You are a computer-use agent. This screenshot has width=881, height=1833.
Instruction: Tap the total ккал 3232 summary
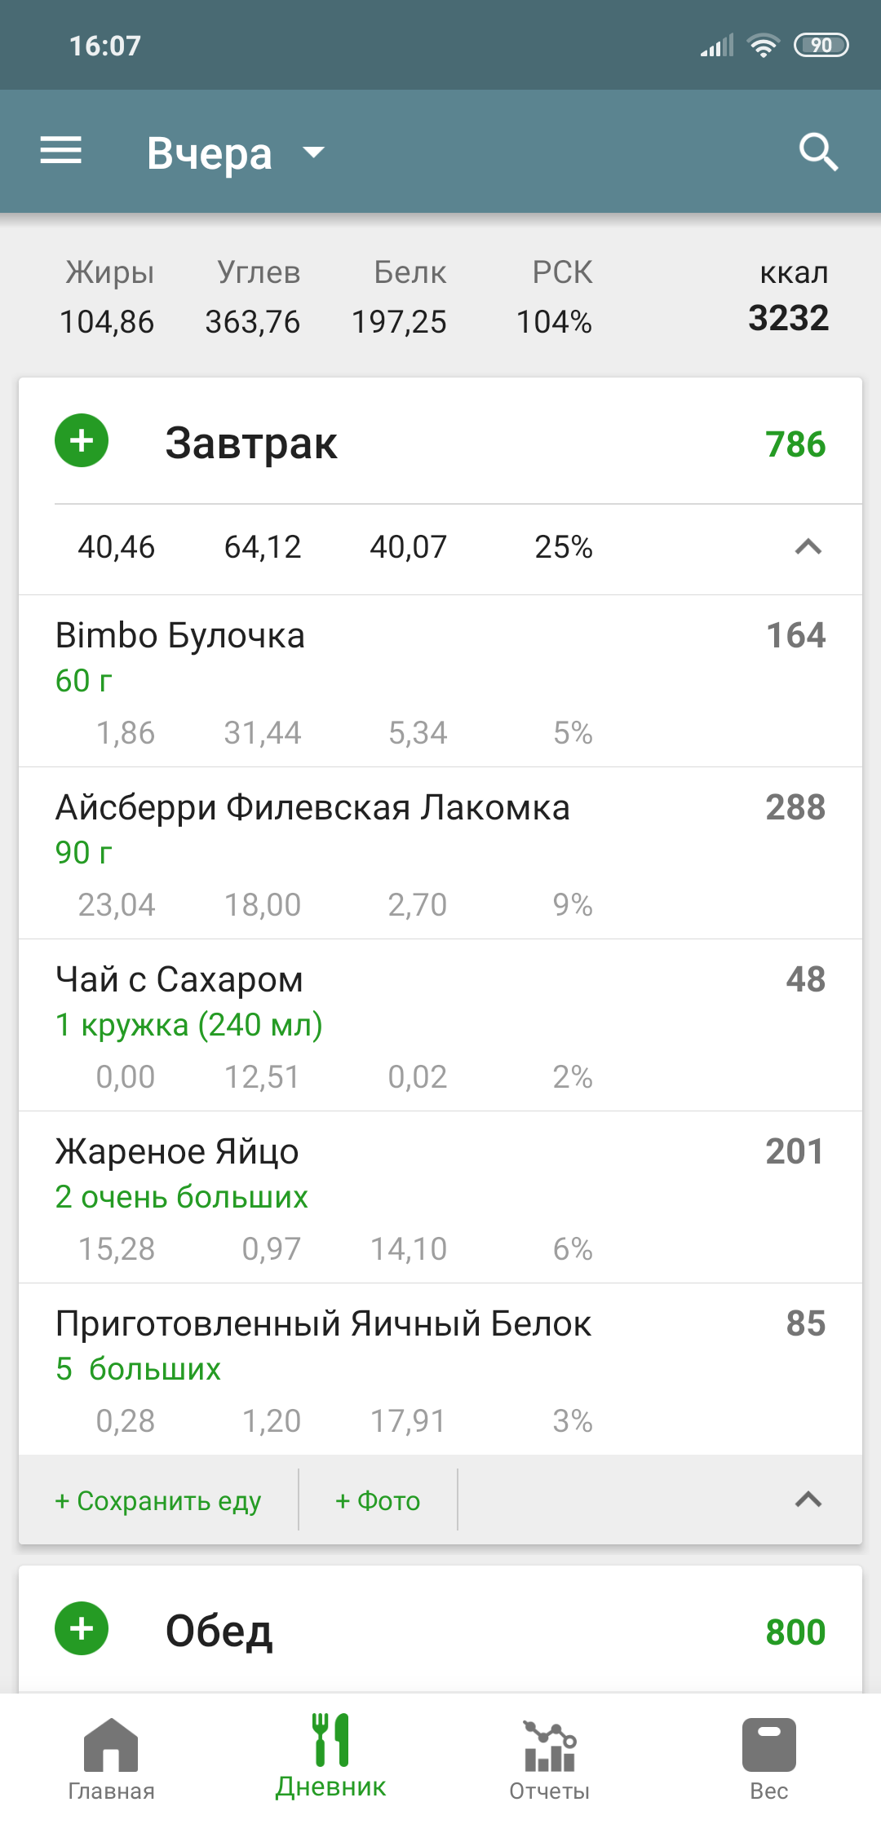[789, 298]
